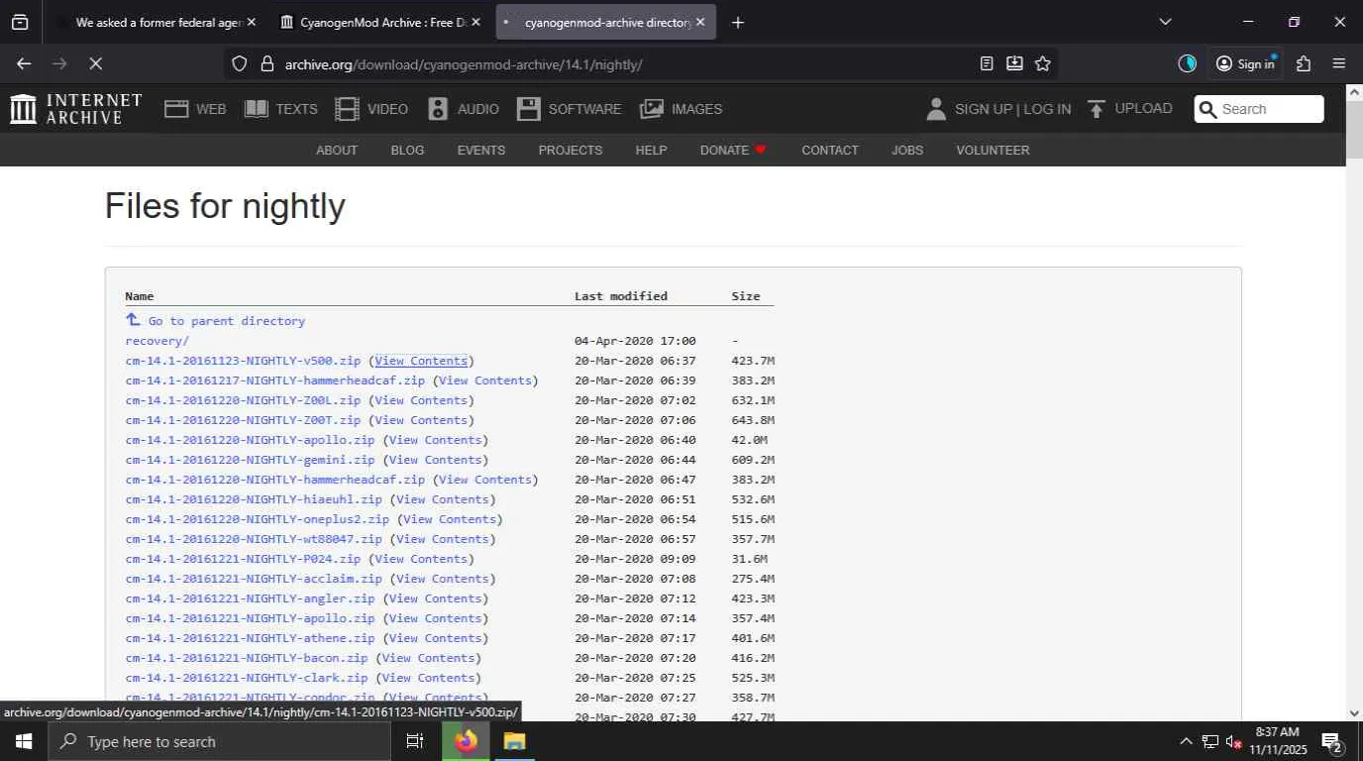Open the JOBS navigation link
This screenshot has height=761, width=1363.
[x=907, y=150]
